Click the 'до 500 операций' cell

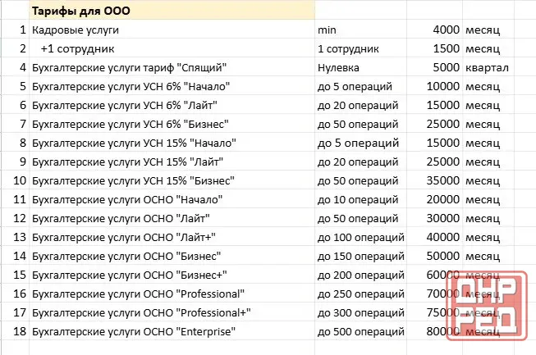360,331
